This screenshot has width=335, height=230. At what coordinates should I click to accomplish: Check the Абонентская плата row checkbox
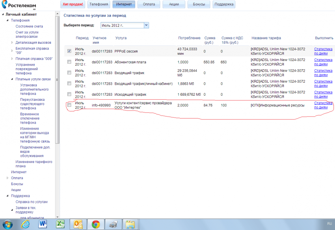(69, 62)
